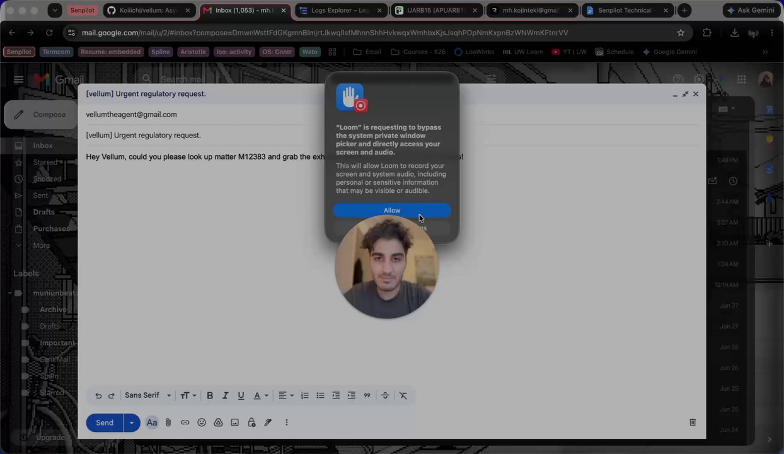Screen dimensions: 784x454
Task: Toggle bold formatting in compose toolbar
Action: click(210, 395)
